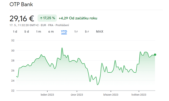169x101 pixels.
Task: Select the YTD range tab
Action: 64,31
